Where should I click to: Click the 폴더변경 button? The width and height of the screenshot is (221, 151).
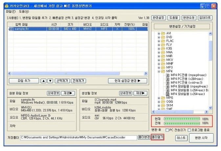tap(144, 137)
